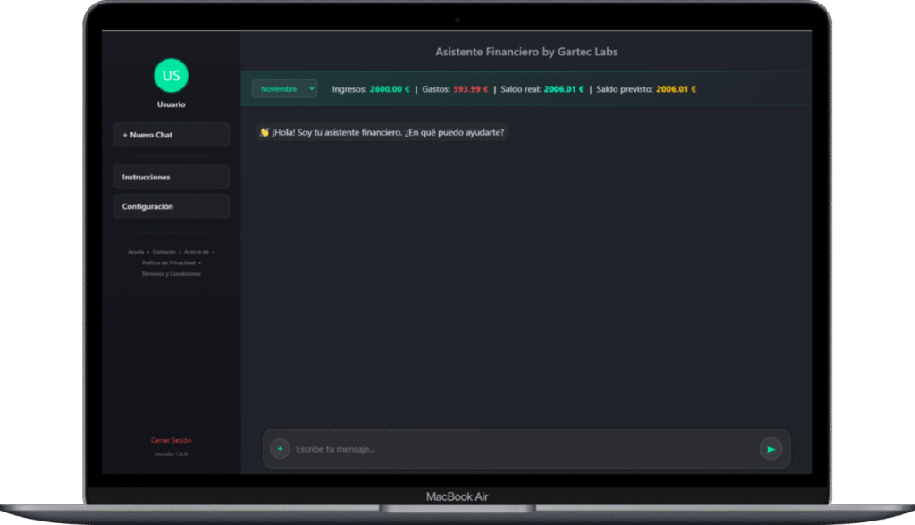Click the waving hand emoji in greeting

point(264,132)
